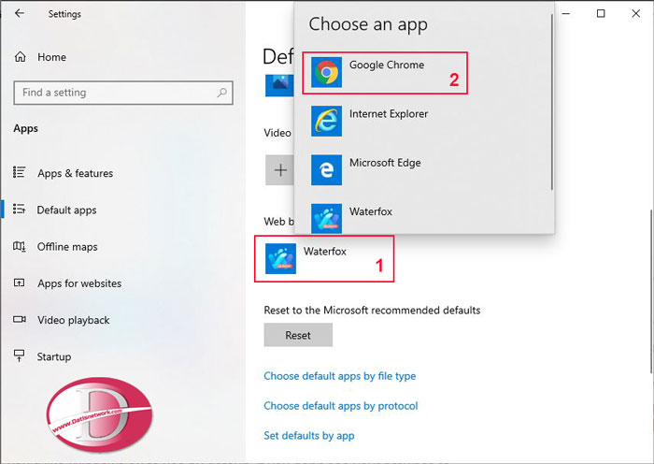
Task: Maximize the Settings window
Action: click(601, 13)
